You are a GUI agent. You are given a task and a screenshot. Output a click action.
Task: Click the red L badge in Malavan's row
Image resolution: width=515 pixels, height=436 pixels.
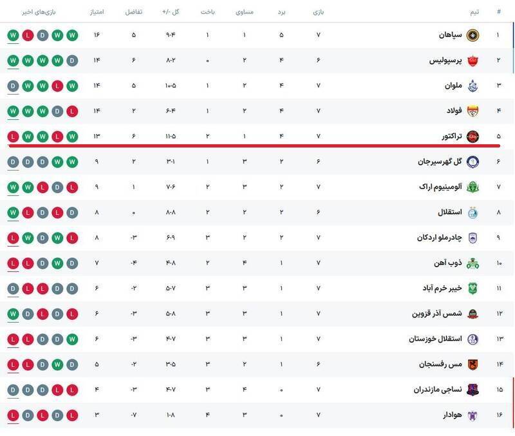[x=57, y=86]
